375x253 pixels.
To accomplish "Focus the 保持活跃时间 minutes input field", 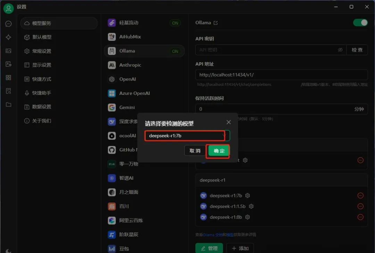I will (x=282, y=109).
